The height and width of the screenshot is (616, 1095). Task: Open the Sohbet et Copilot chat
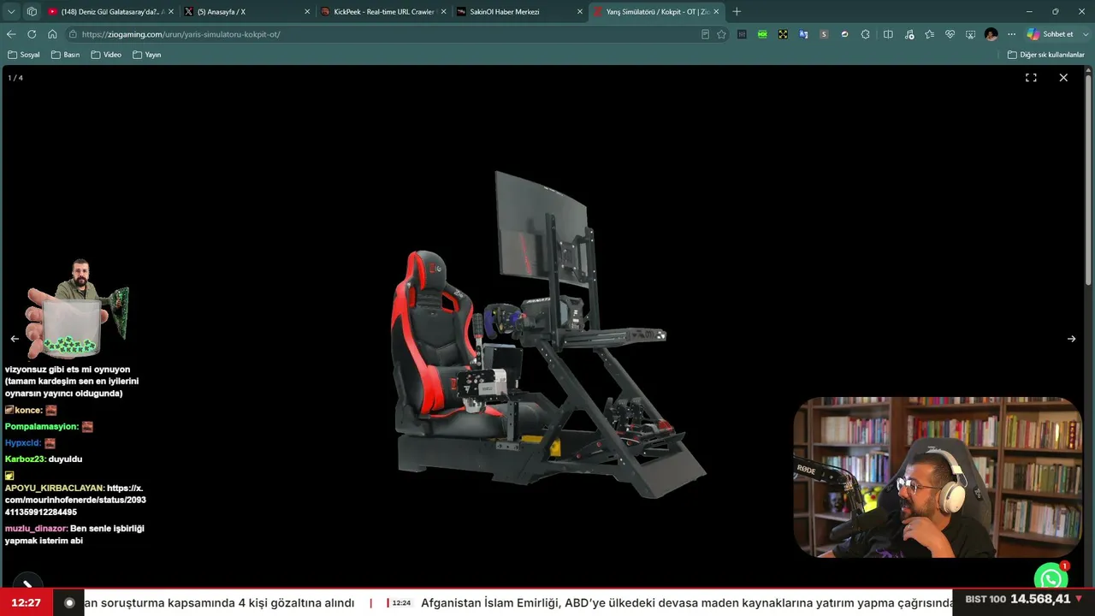tap(1049, 34)
